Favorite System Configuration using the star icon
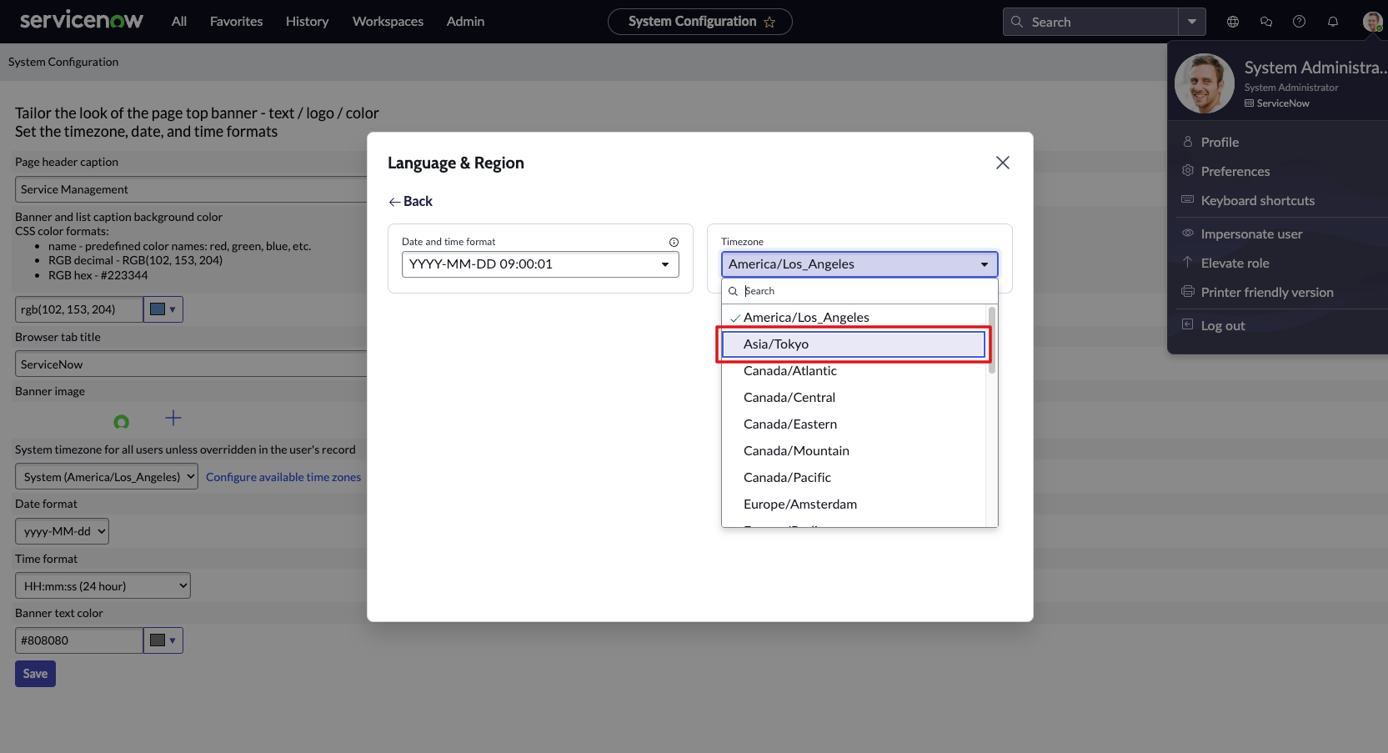The height and width of the screenshot is (753, 1388). (x=771, y=22)
